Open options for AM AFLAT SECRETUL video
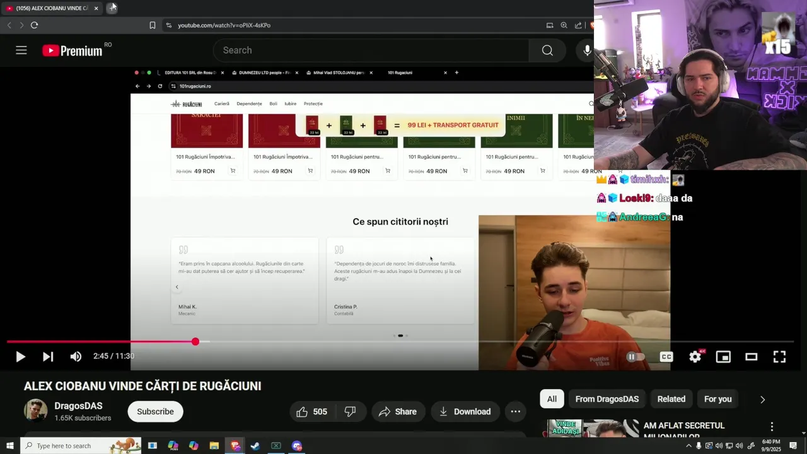Viewport: 807px width, 454px height. pyautogui.click(x=772, y=427)
